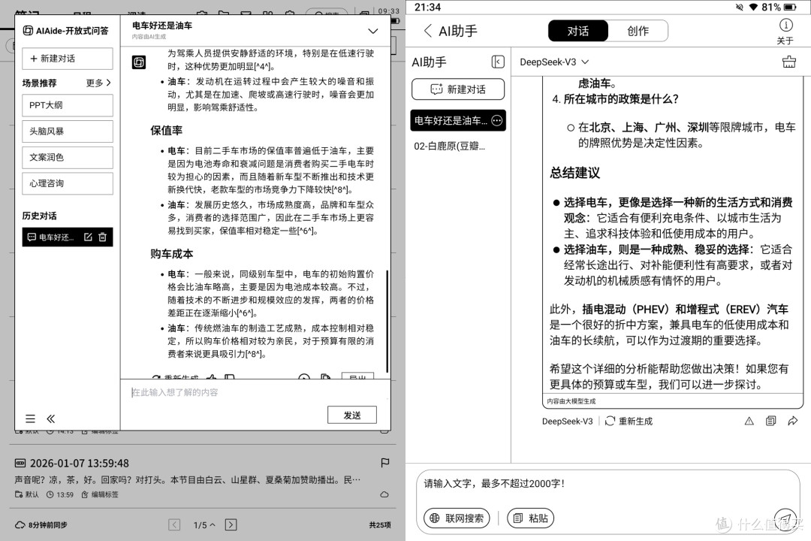
Task: Switch to the 创作 tab
Action: click(638, 31)
